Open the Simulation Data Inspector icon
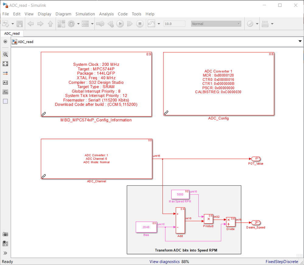 [x=152, y=24]
